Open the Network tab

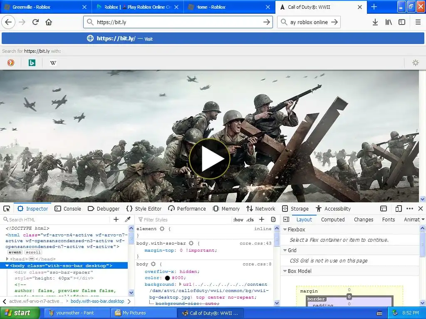261,209
